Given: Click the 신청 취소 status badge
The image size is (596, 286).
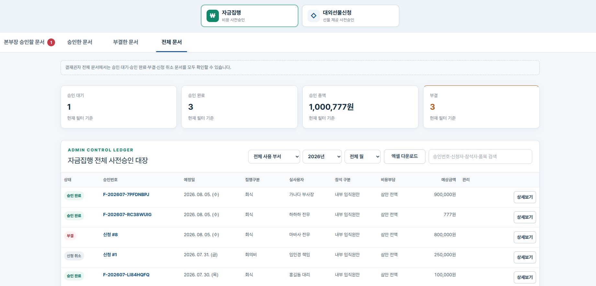Looking at the screenshot, I should click(x=74, y=256).
